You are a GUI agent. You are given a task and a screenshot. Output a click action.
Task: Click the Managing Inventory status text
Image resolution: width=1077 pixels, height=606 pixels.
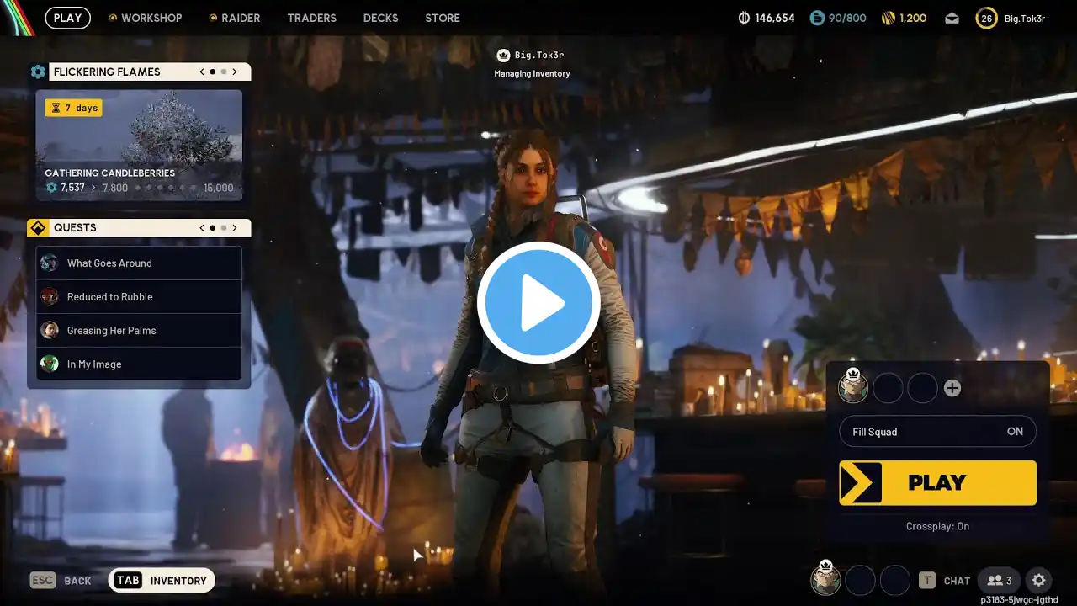(532, 73)
